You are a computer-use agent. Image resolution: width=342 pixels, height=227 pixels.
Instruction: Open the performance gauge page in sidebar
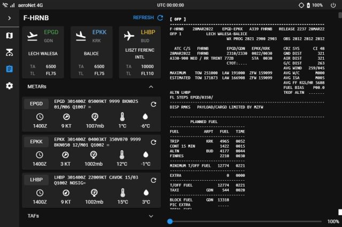(x=9, y=52)
